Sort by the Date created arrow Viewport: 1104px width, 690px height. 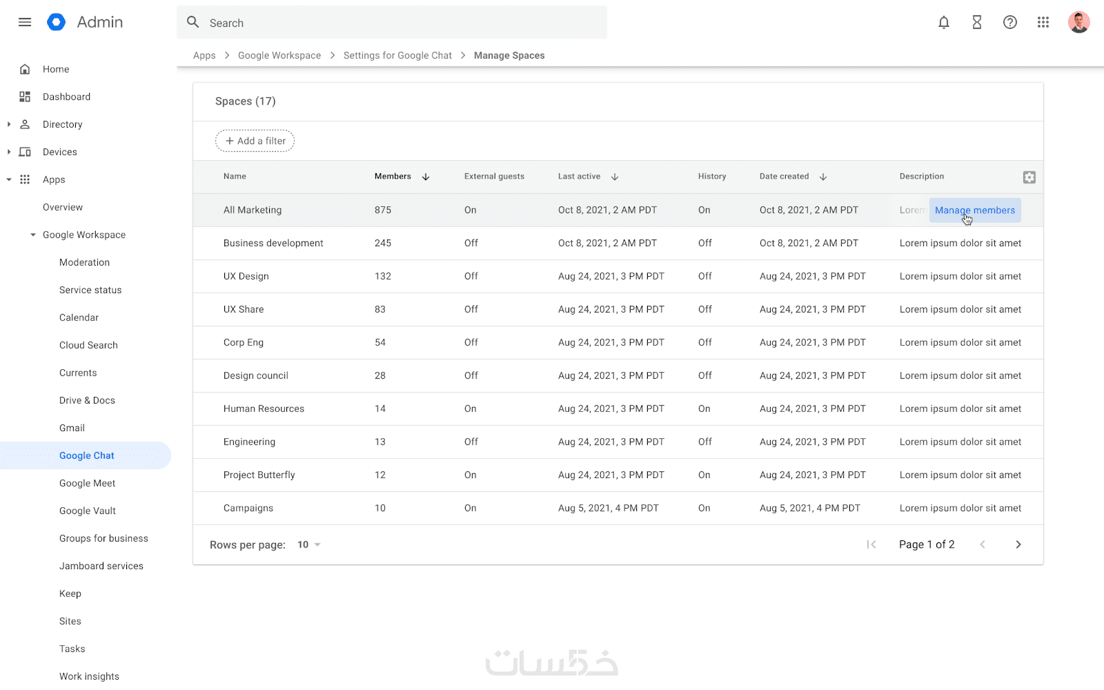pos(823,177)
